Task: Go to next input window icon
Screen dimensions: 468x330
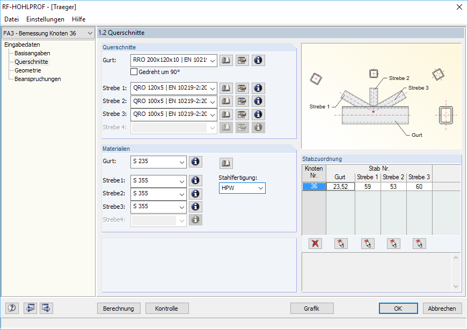Action: point(46,308)
